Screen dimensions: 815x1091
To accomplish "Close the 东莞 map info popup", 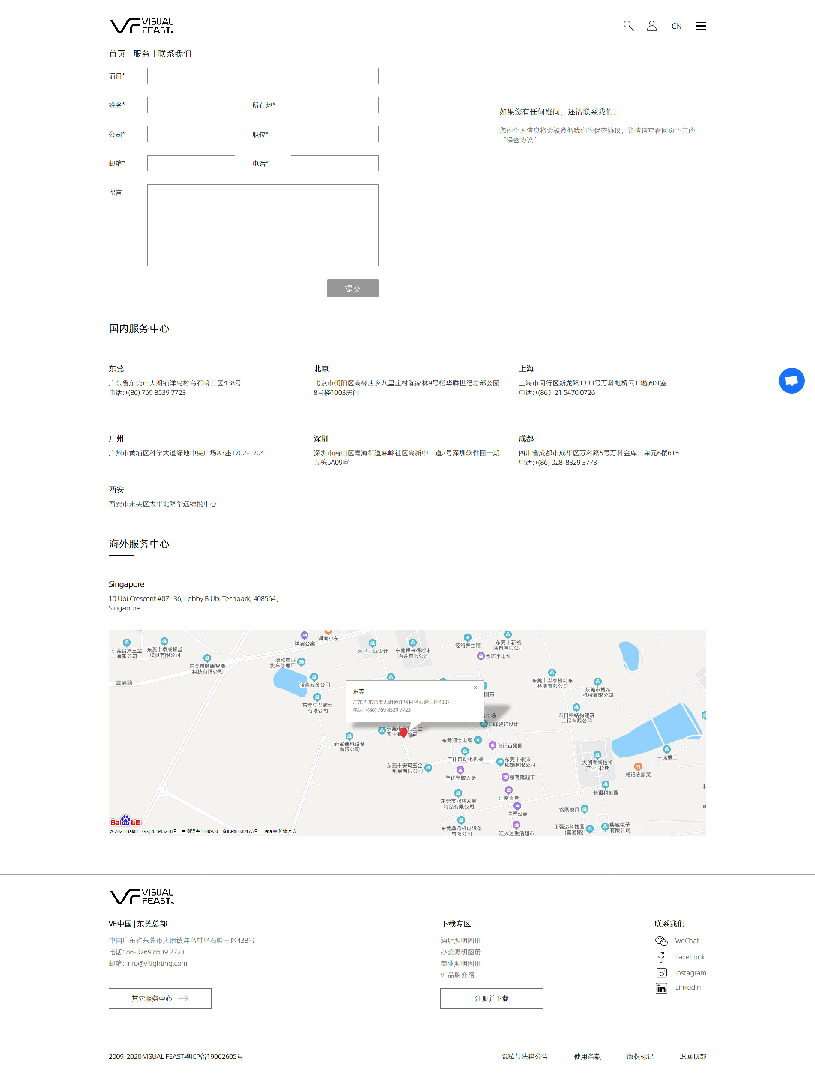I will tap(475, 688).
